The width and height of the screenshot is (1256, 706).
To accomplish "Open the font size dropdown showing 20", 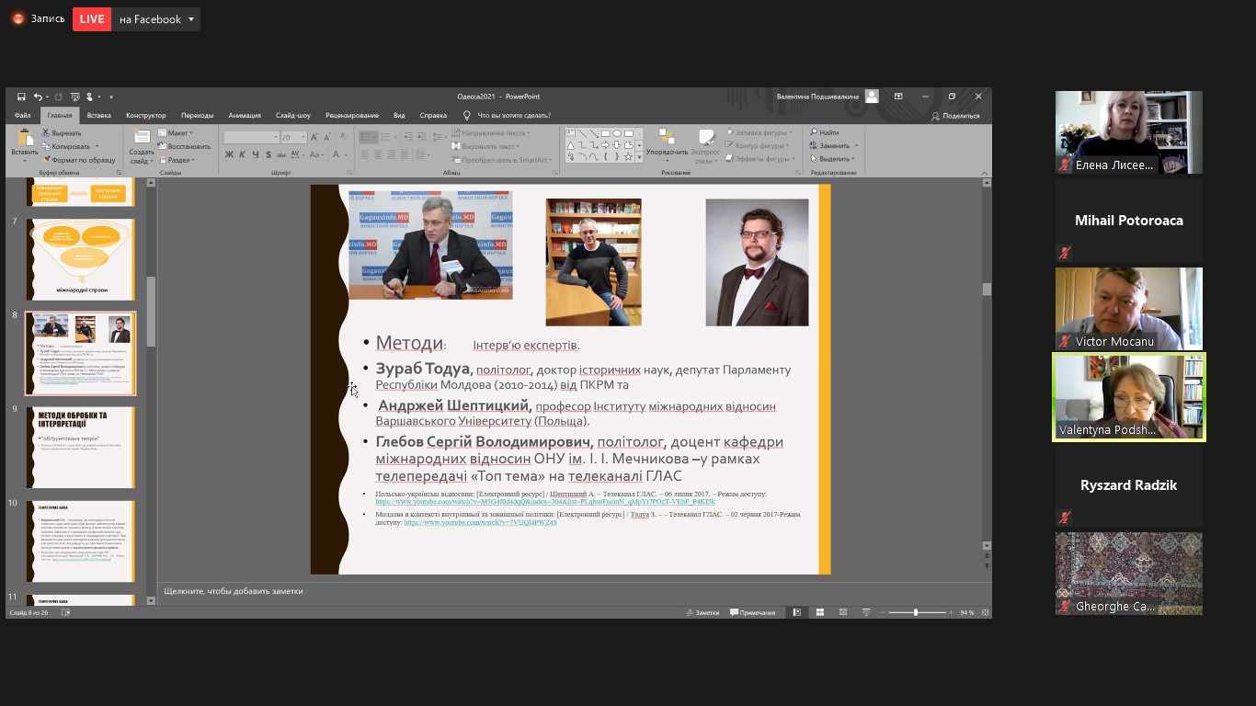I will tap(303, 138).
